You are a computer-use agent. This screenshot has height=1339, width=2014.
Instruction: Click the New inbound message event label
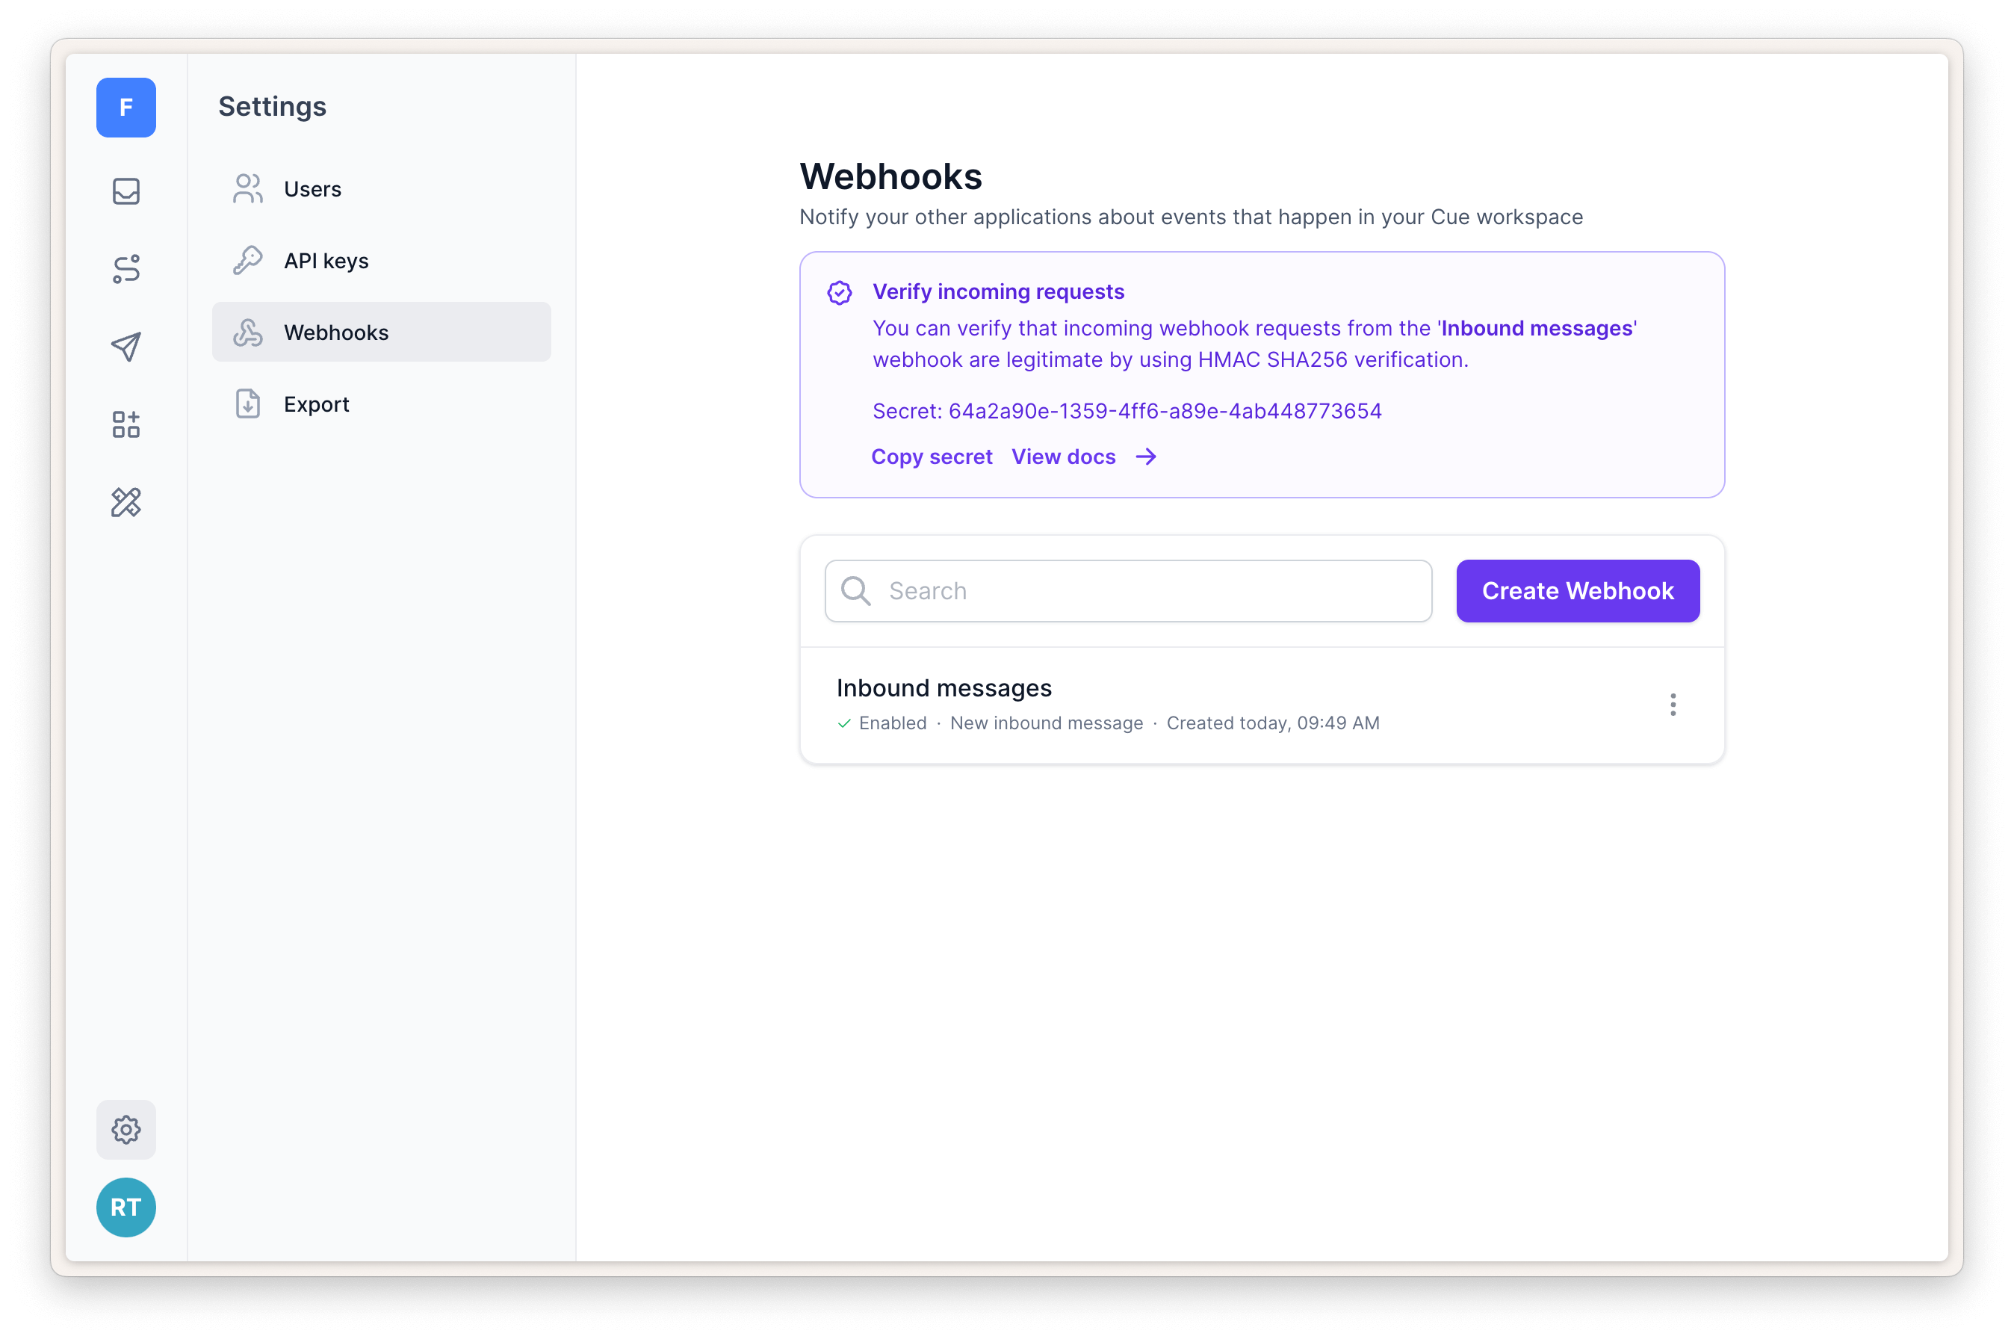tap(1046, 723)
